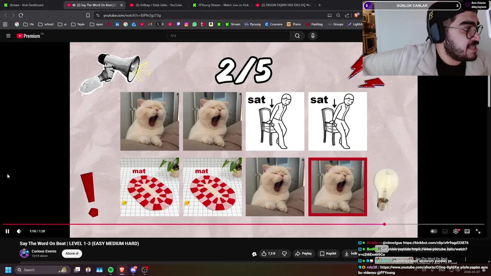Viewport: 491px width, 276px height.
Task: Click the Kaydet save button
Action: tap(328, 253)
